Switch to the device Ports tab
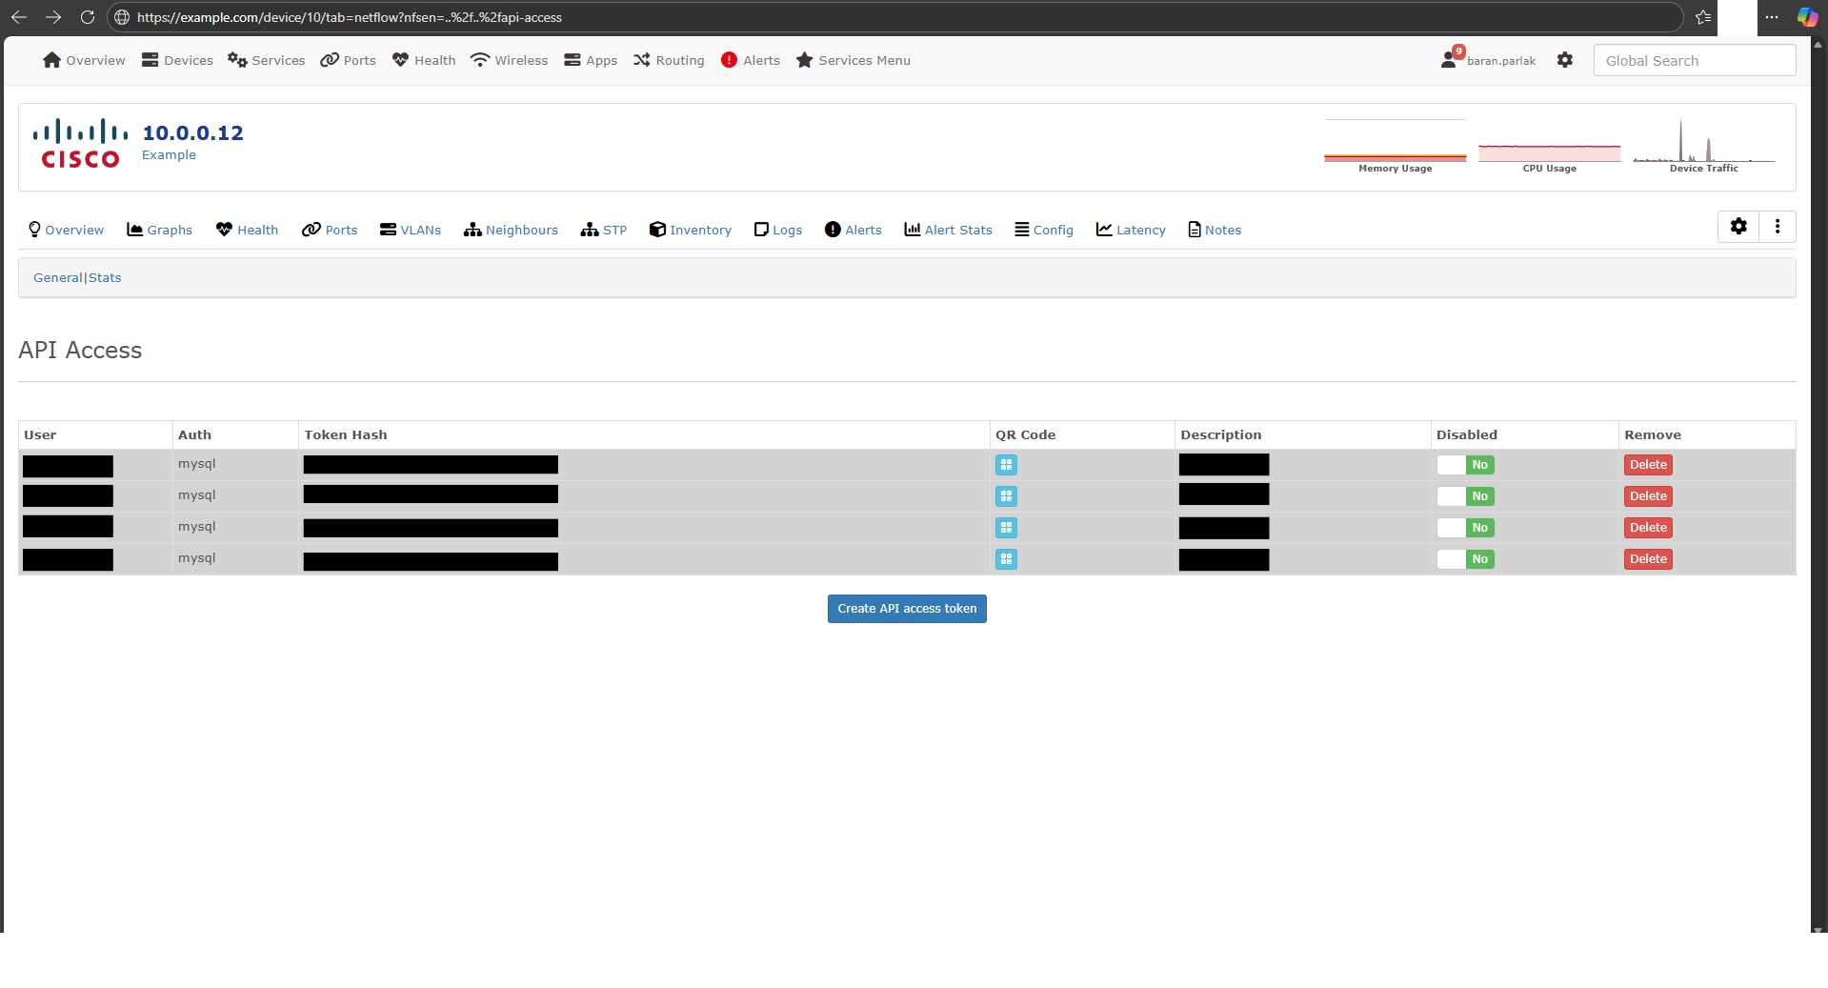This screenshot has height=988, width=1828. pos(330,230)
